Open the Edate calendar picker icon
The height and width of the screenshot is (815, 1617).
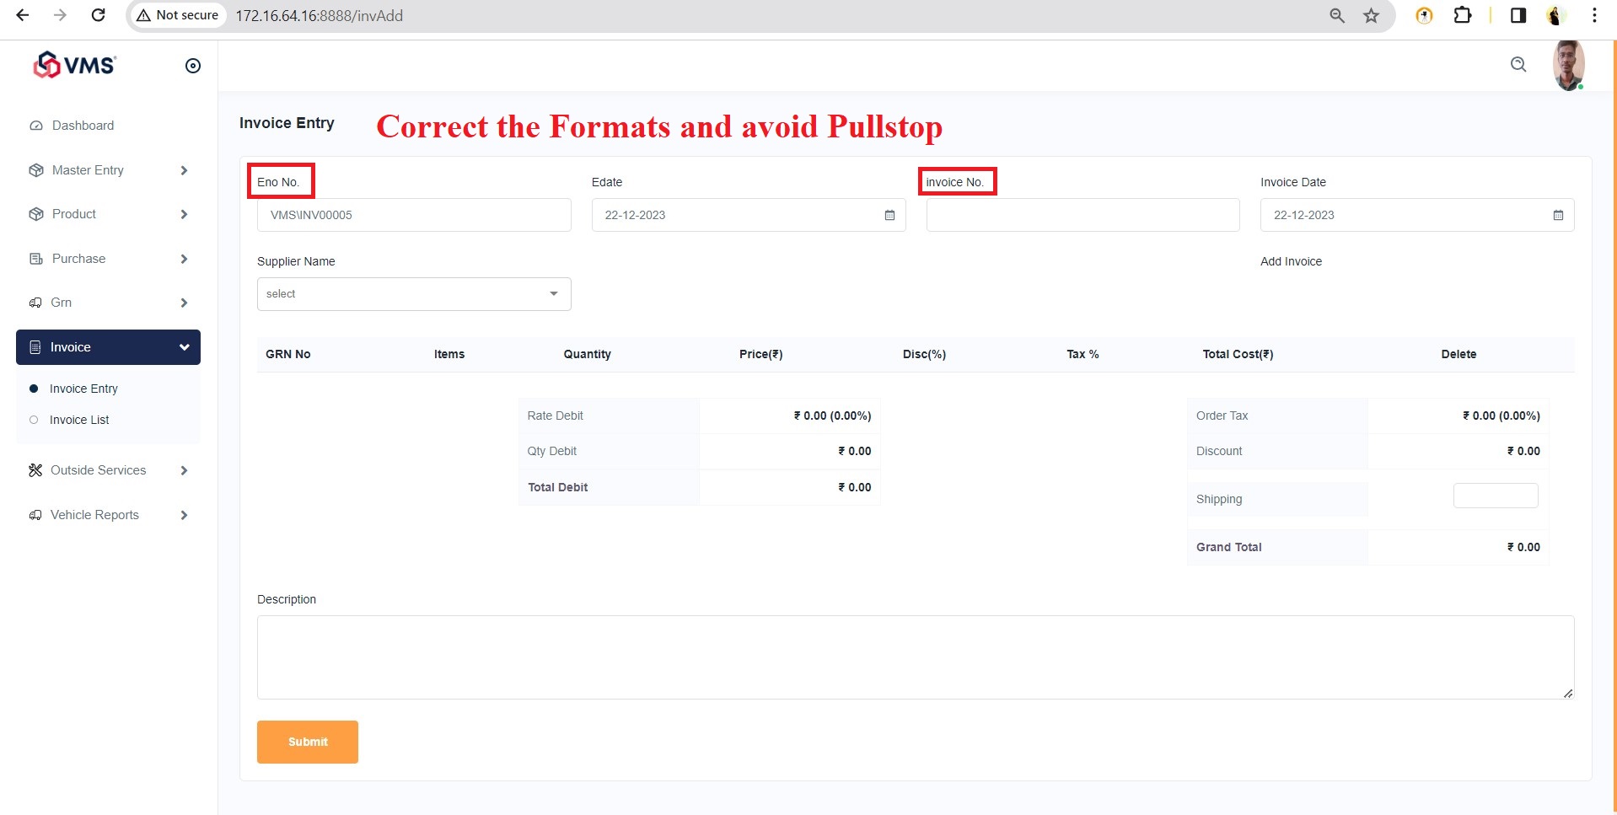click(889, 216)
